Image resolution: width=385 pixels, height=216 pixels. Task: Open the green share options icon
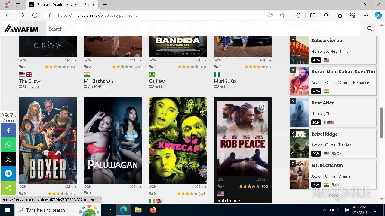tap(8, 188)
